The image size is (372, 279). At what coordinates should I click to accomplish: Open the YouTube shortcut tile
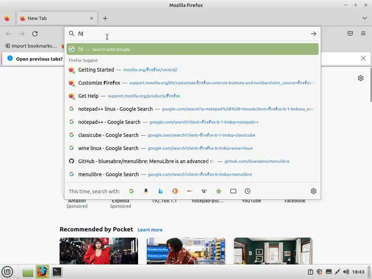[x=251, y=201]
